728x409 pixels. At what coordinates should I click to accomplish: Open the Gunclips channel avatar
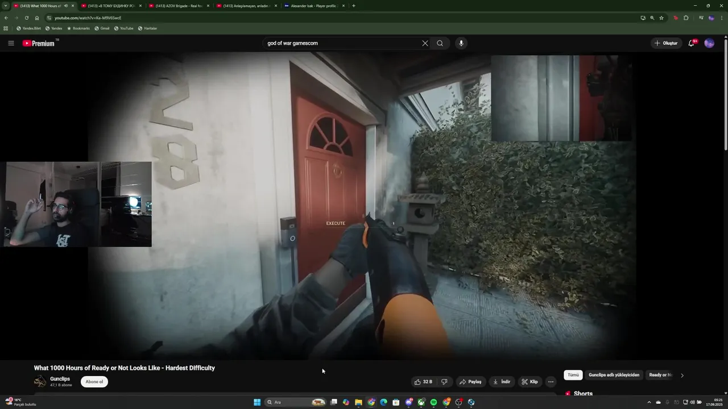point(40,382)
